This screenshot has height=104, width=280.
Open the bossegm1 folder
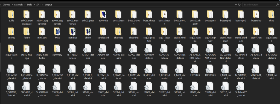coord(210,16)
